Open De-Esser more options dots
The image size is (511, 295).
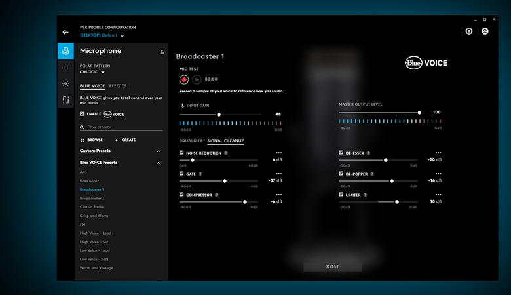click(x=439, y=153)
